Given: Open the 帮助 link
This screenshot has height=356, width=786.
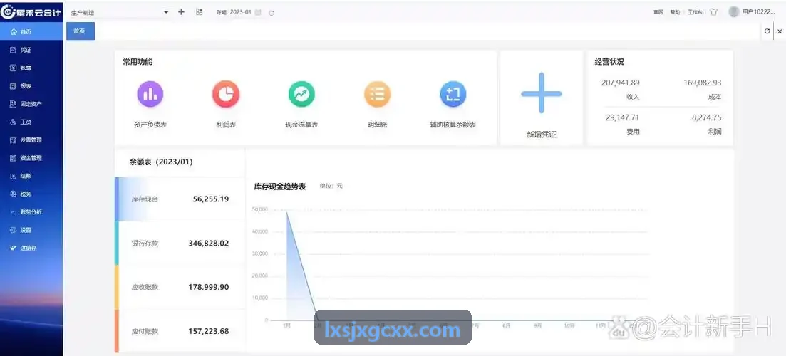Looking at the screenshot, I should tap(675, 13).
